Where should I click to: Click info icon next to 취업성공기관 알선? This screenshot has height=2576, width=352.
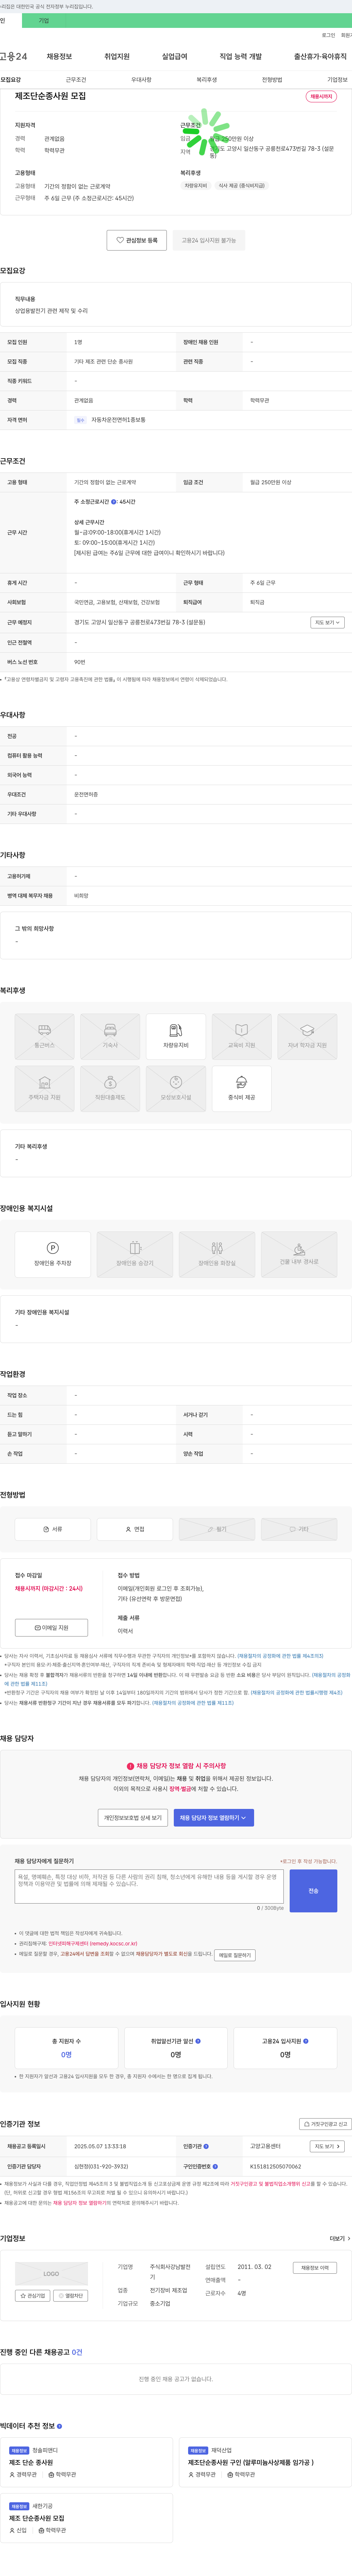pos(198,2041)
